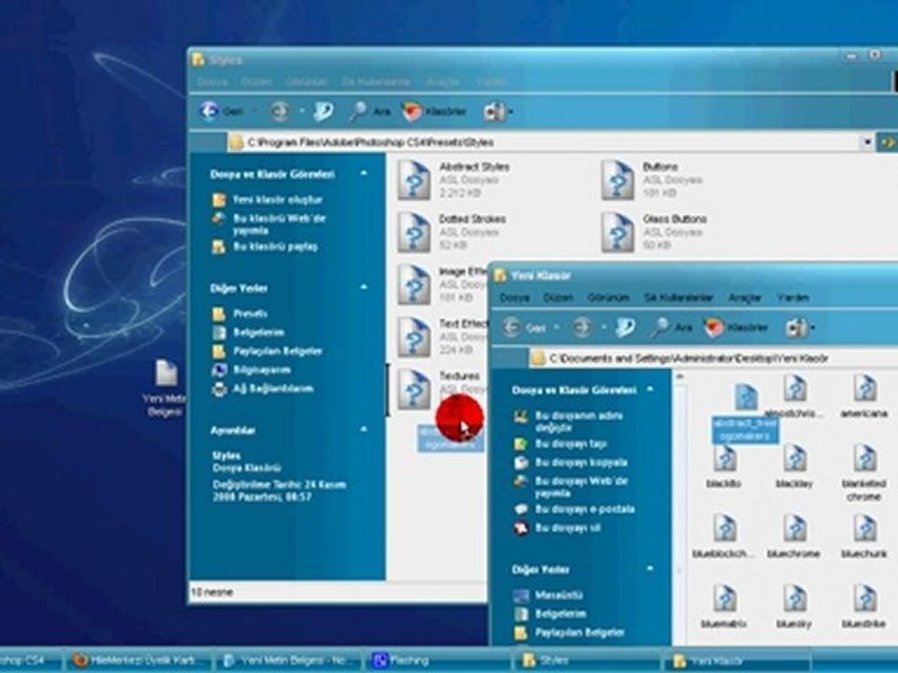Open Search (Ara) in the Yeni Klasör window

672,327
